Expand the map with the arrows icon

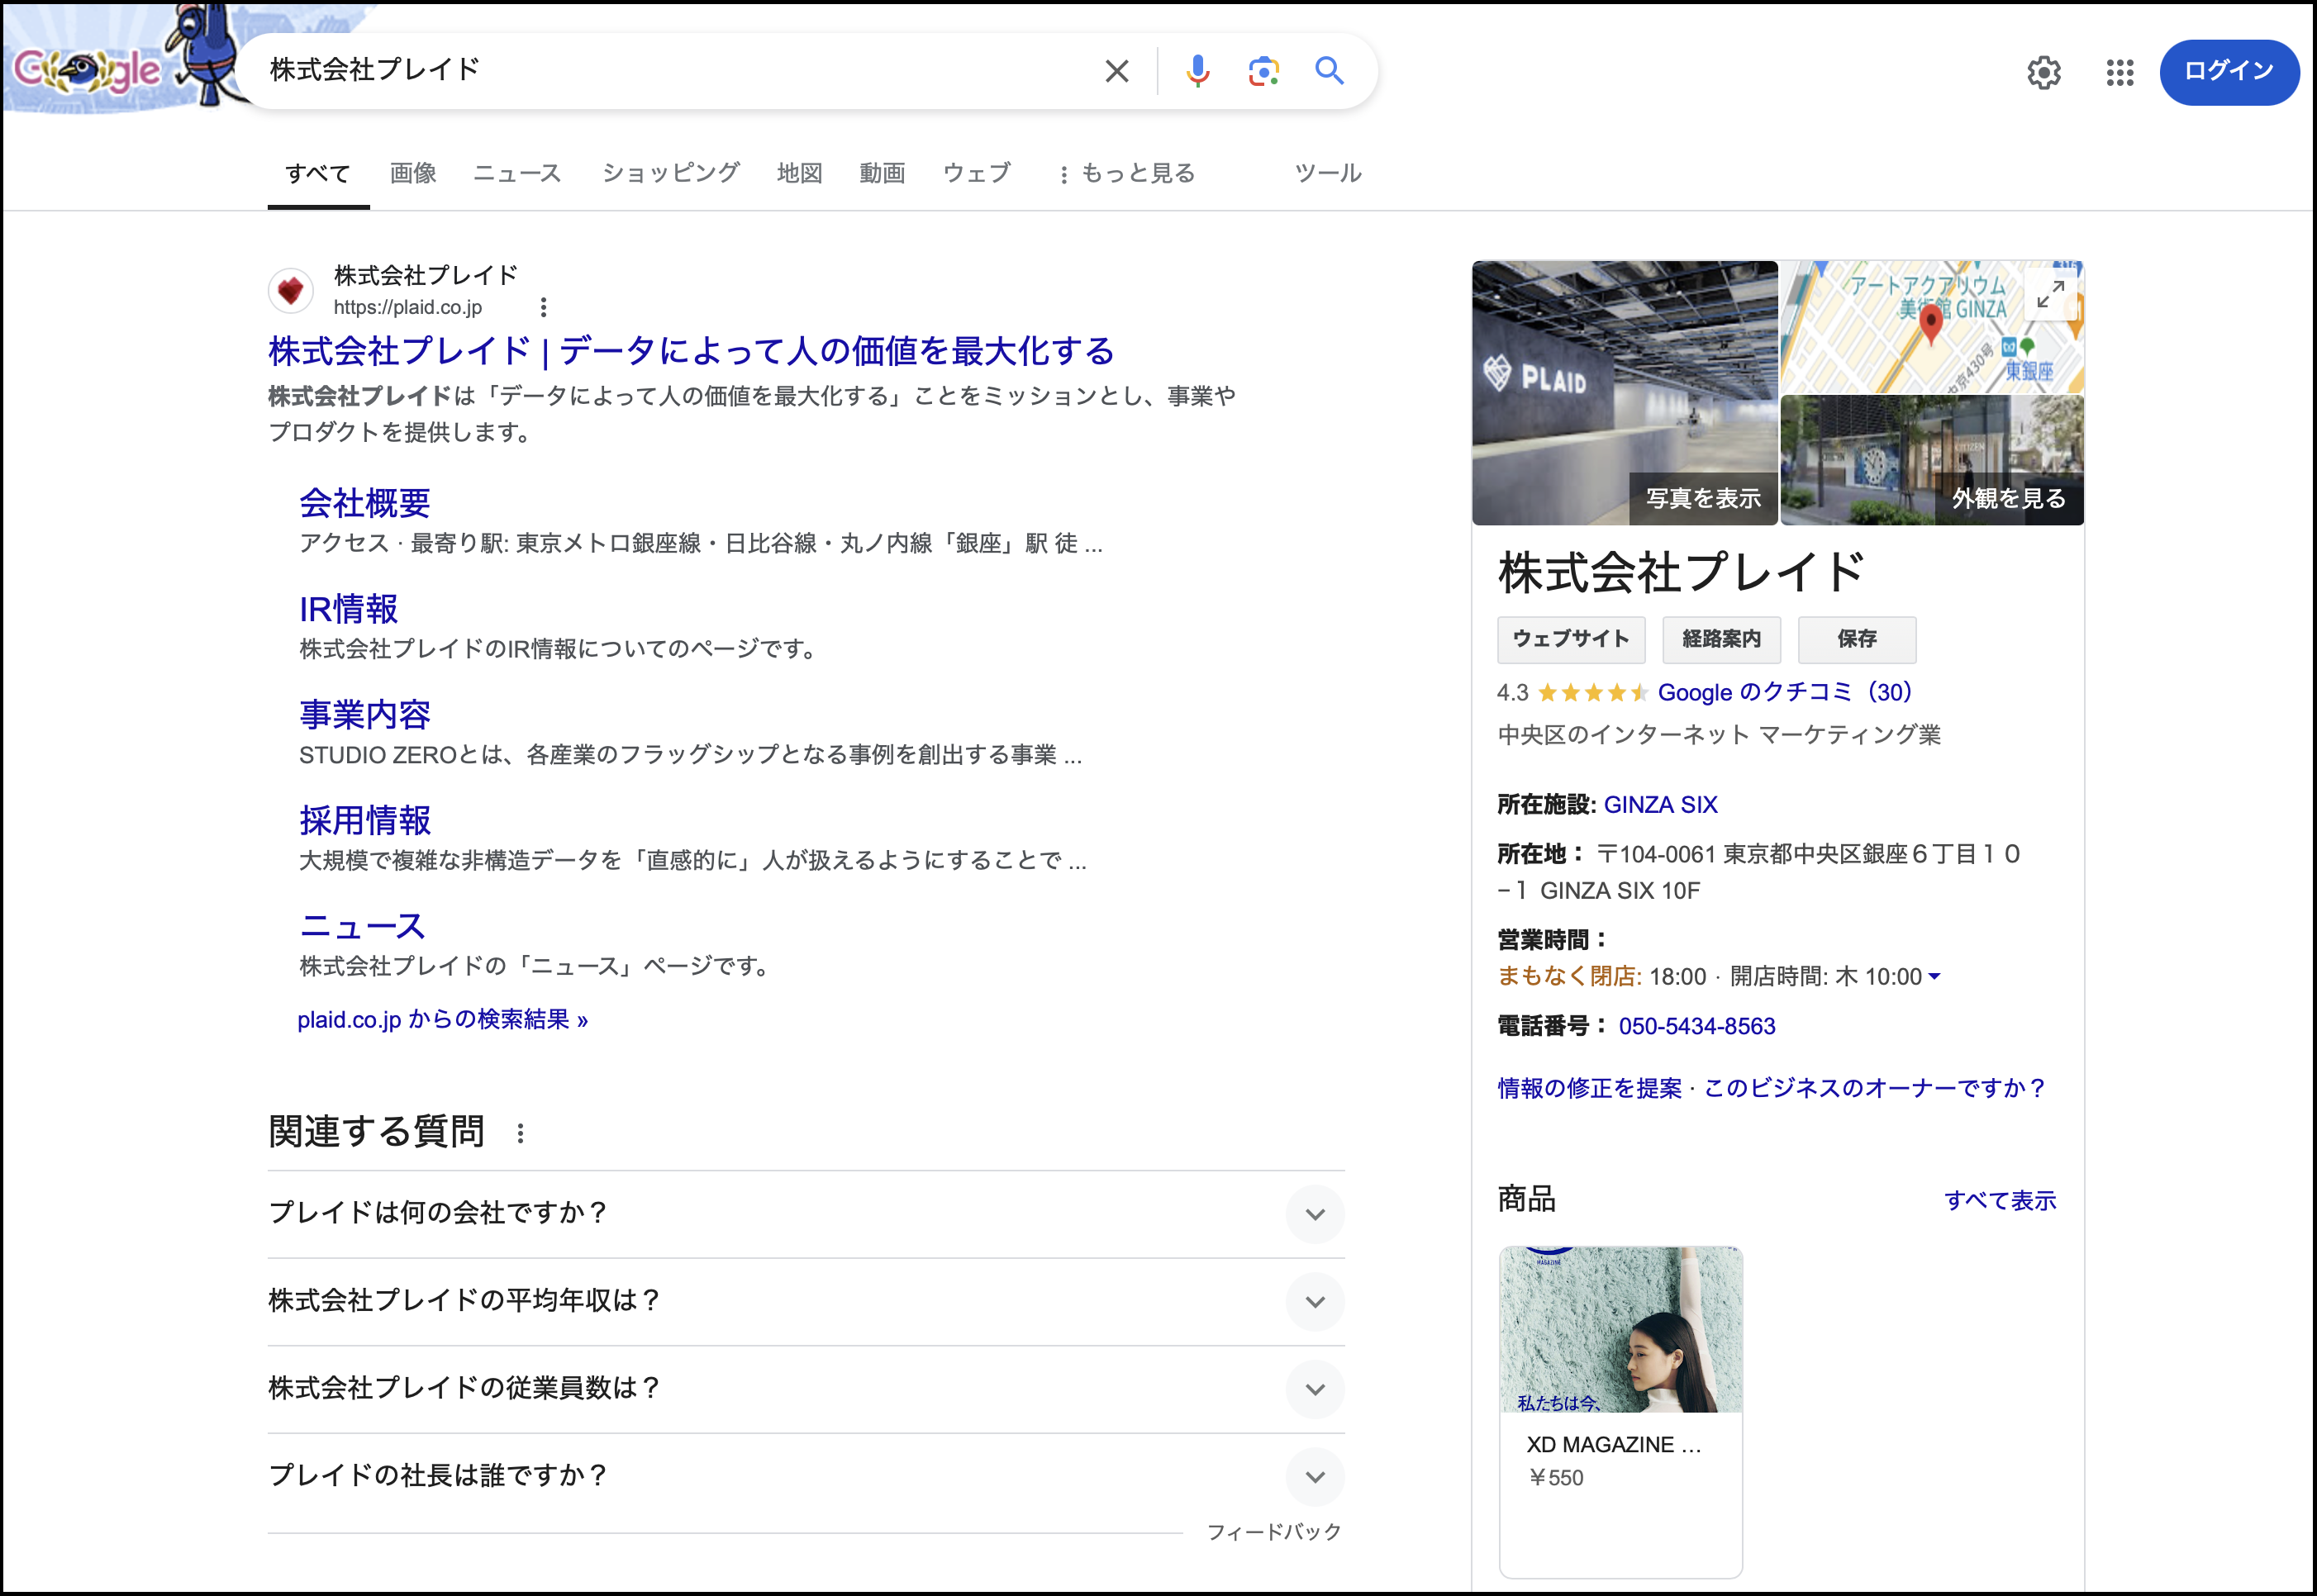(2050, 294)
